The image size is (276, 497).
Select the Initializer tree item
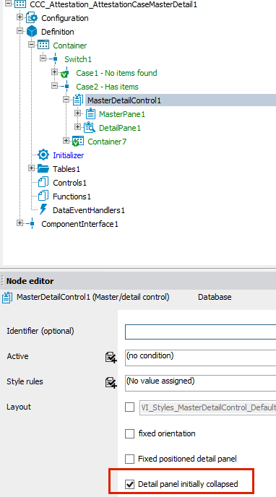(x=69, y=155)
